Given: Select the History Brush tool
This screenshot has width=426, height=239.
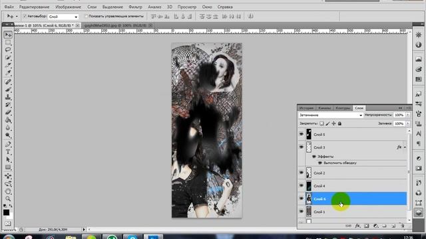Looking at the screenshot, I should [x=8, y=104].
